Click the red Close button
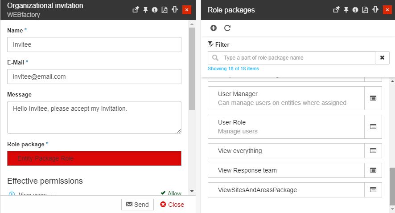The height and width of the screenshot is (213, 395). coord(172,205)
